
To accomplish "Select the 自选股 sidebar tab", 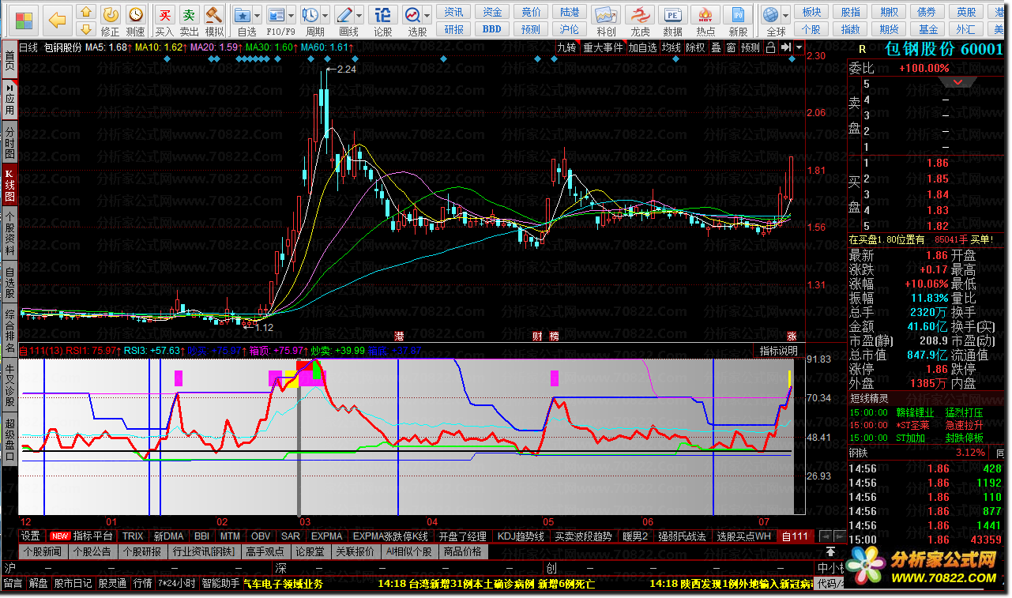I will [9, 281].
